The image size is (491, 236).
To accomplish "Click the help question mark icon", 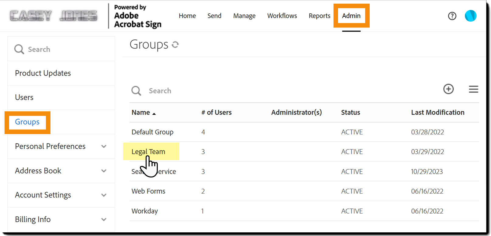I will click(452, 16).
